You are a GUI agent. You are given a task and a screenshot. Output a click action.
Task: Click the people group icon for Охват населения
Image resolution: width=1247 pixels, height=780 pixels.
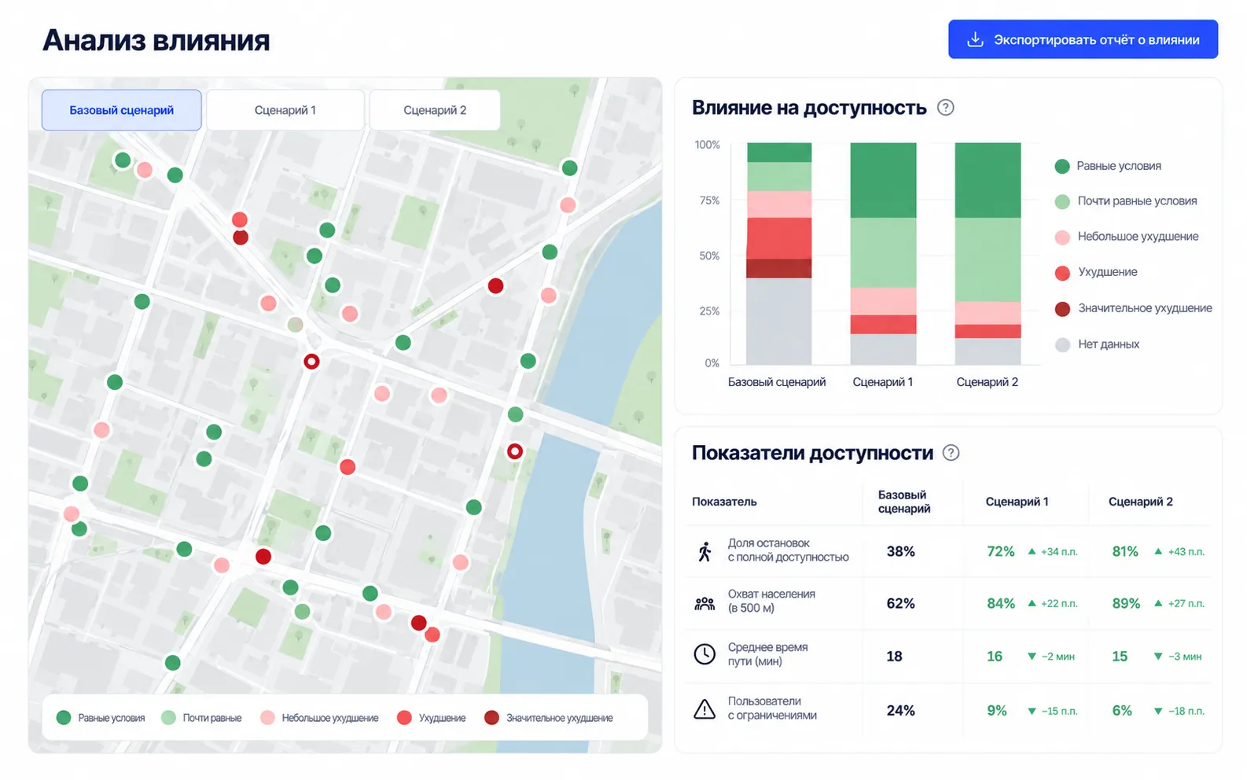click(704, 603)
